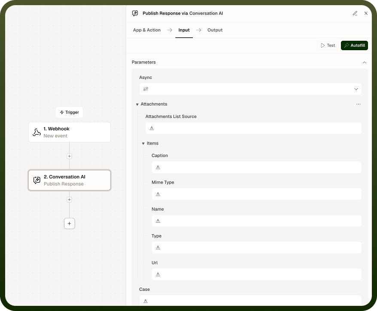The image size is (377, 311).
Task: Close the Publish Response panel
Action: 366,13
